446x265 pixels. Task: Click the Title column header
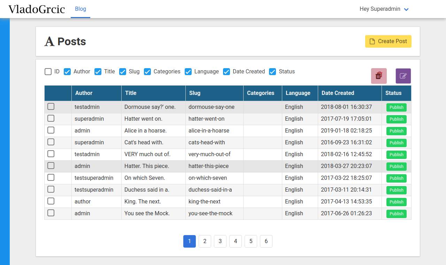tap(153, 93)
